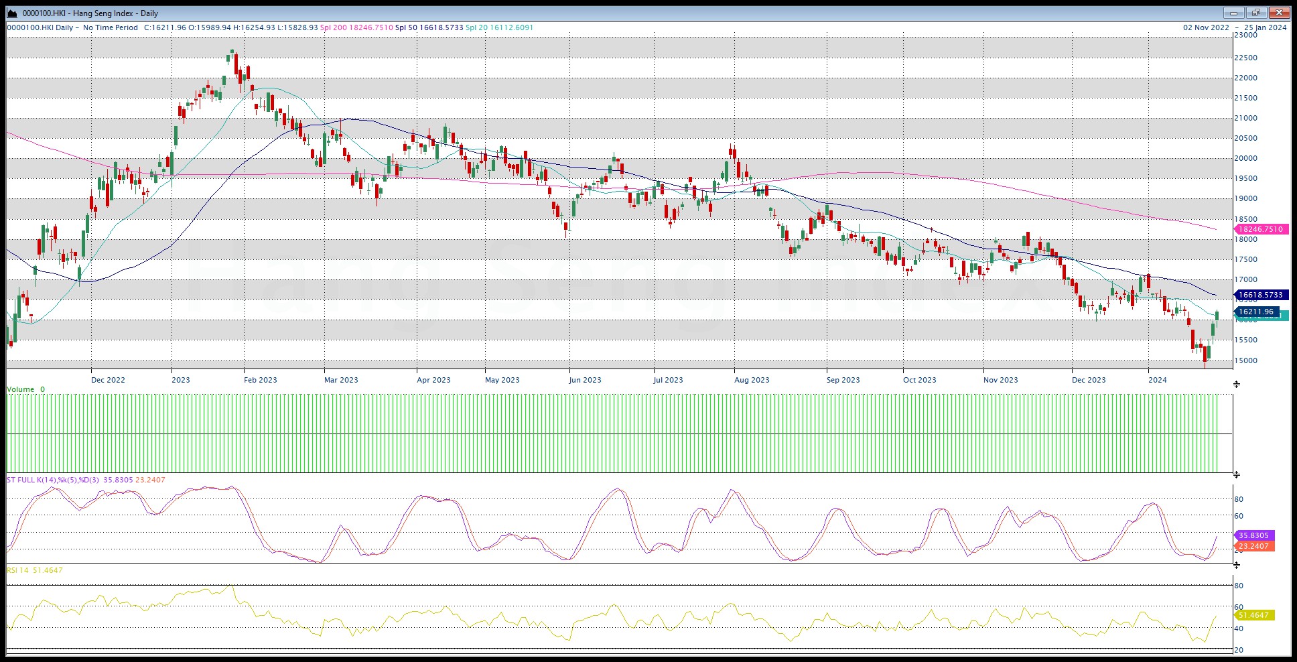Click the 'Aug 2023' date axis label

752,380
